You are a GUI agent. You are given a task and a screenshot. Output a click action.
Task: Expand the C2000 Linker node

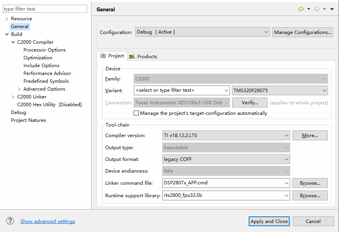tap(13, 97)
